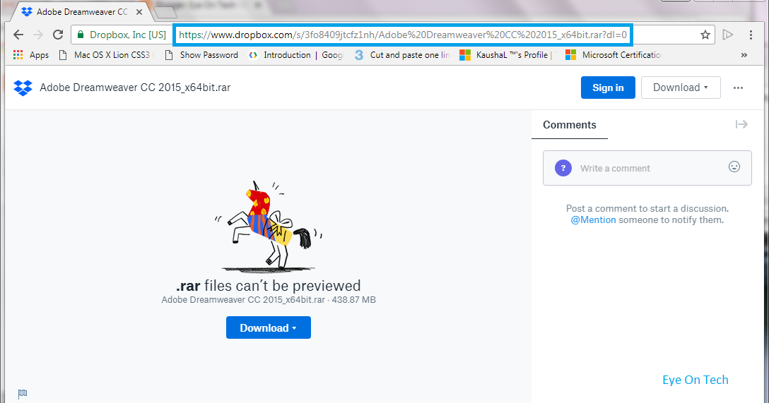The image size is (769, 403).
Task: Click the browser forward arrow
Action: click(37, 35)
